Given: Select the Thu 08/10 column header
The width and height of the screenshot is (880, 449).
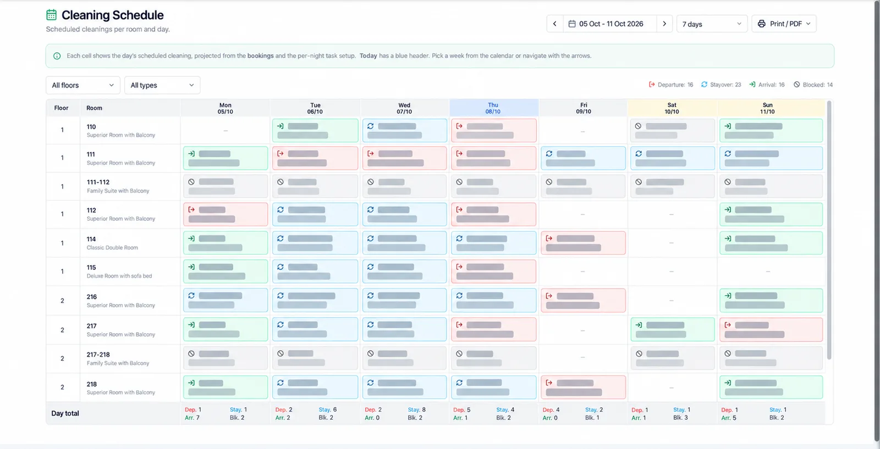Looking at the screenshot, I should pyautogui.click(x=493, y=108).
